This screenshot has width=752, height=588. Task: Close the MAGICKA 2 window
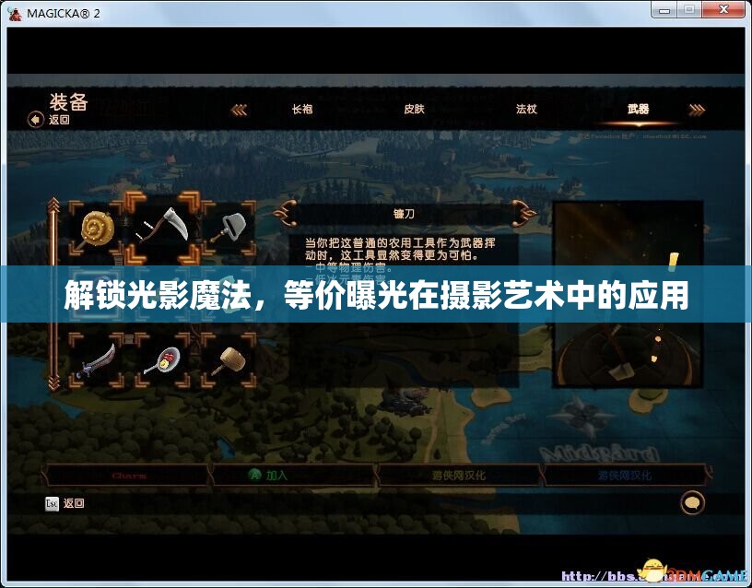pyautogui.click(x=723, y=10)
